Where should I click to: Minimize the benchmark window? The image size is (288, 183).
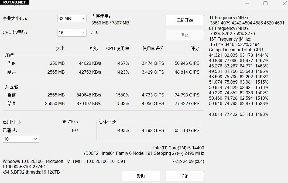(x=247, y=3)
